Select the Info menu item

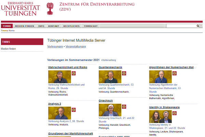click(x=41, y=26)
